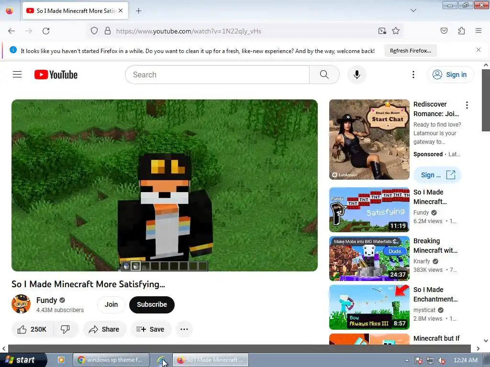
Task: Click Knarfy channel name
Action: point(422,261)
